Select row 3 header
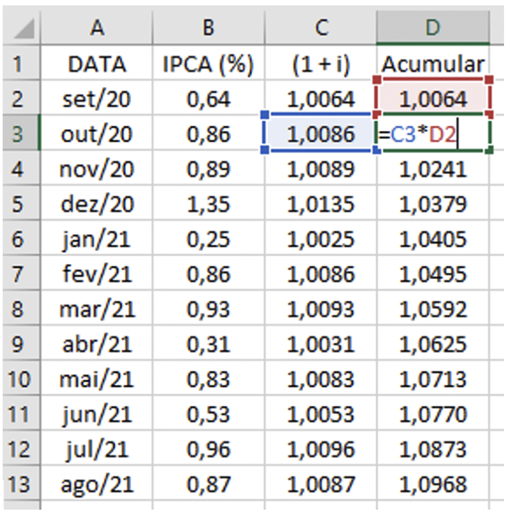 point(22,133)
